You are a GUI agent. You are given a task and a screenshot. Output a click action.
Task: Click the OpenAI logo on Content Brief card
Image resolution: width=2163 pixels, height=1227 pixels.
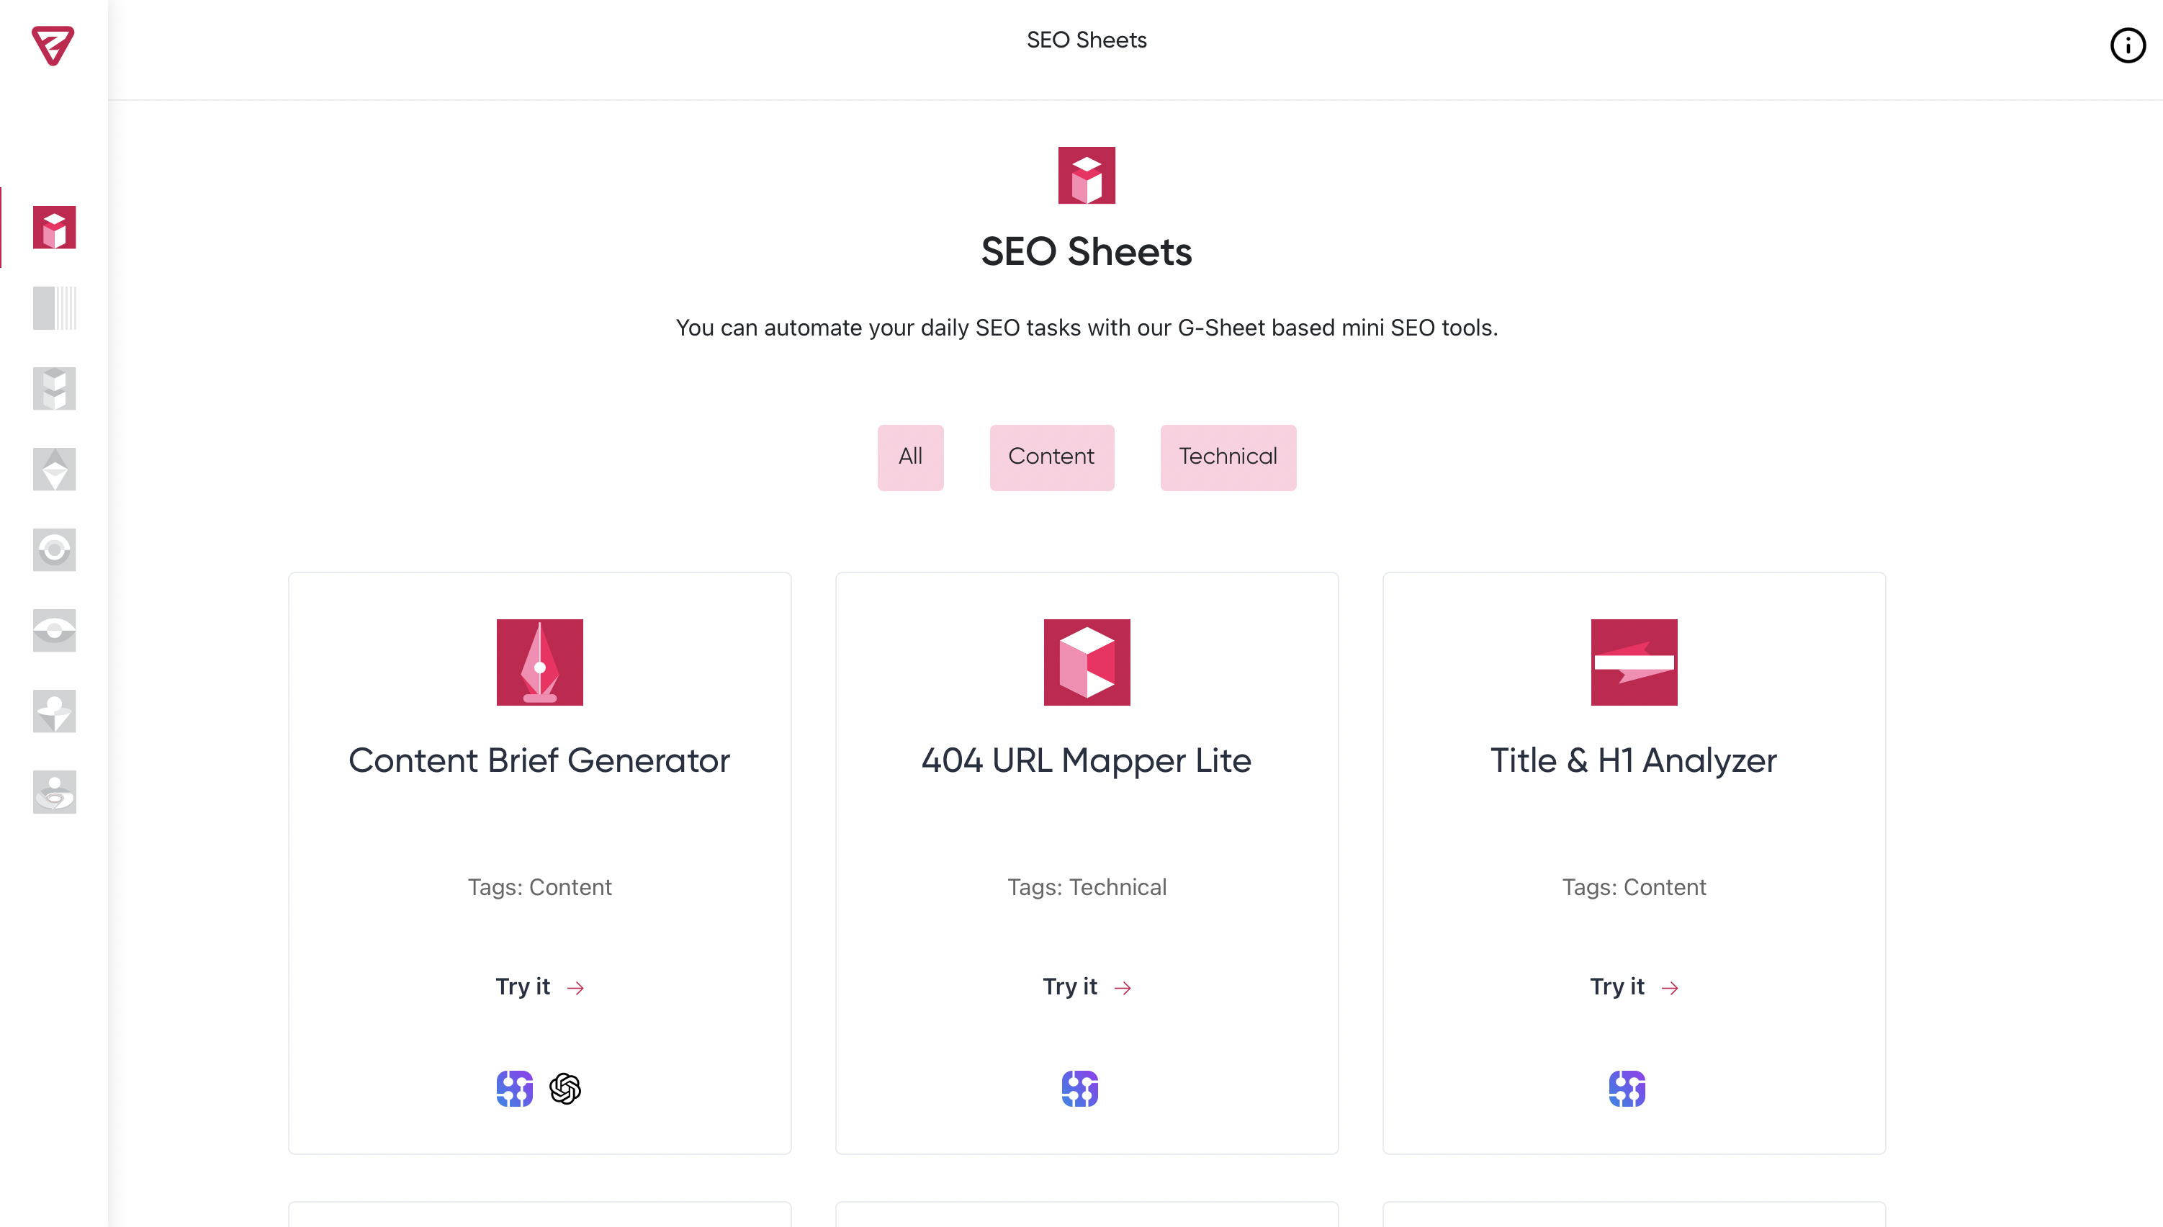coord(565,1089)
